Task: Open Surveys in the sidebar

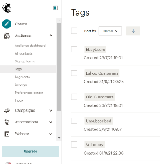Action: [x=20, y=85]
